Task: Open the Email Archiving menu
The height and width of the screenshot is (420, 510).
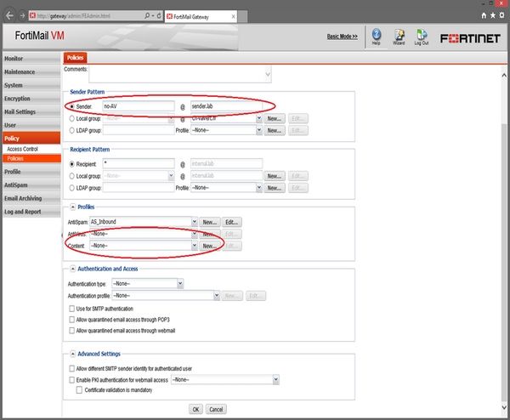Action: point(31,198)
